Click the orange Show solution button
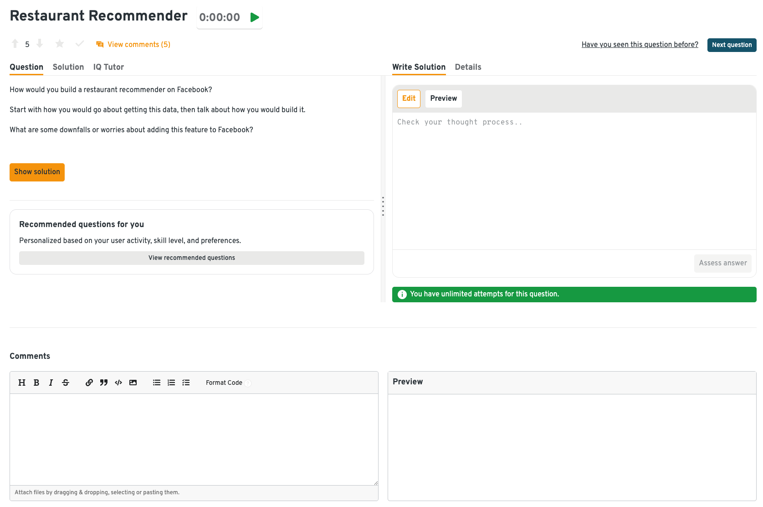 [x=37, y=172]
